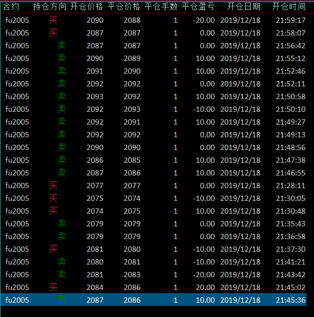Click the row with open time 21:56:42
The image size is (314, 317).
pos(154,46)
